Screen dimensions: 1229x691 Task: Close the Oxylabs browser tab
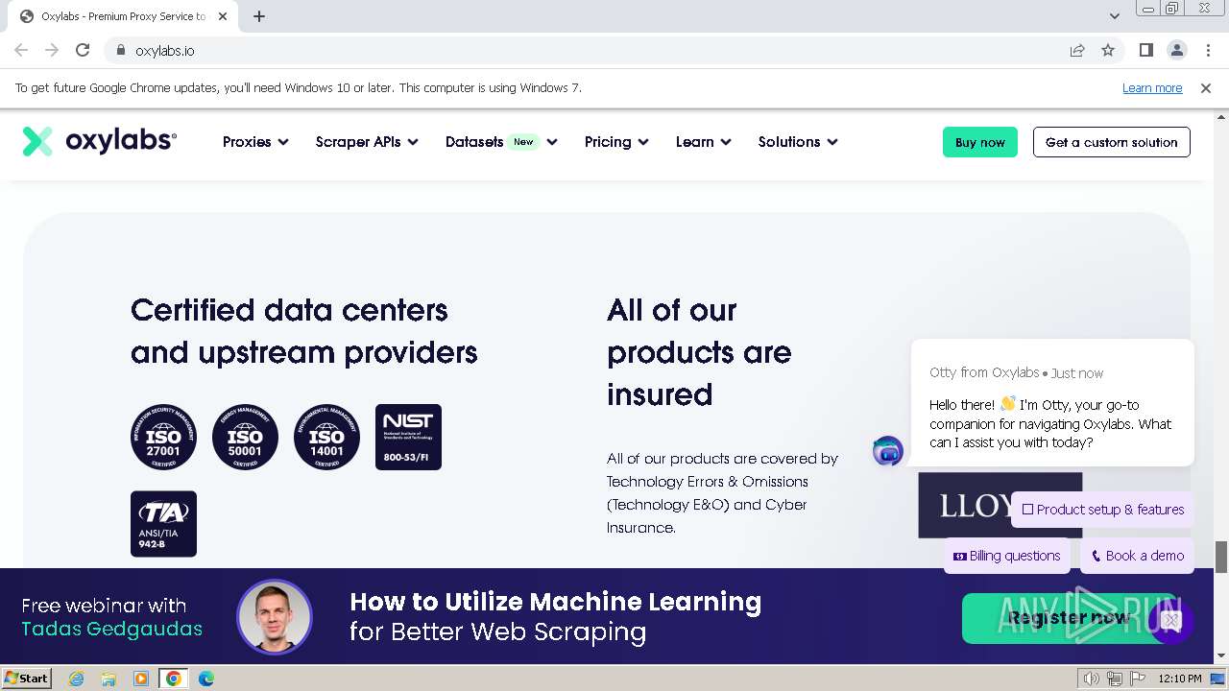(224, 16)
